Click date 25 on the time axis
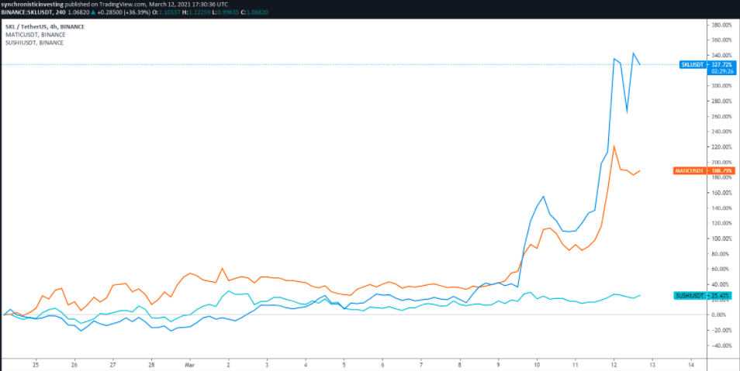 coord(36,362)
